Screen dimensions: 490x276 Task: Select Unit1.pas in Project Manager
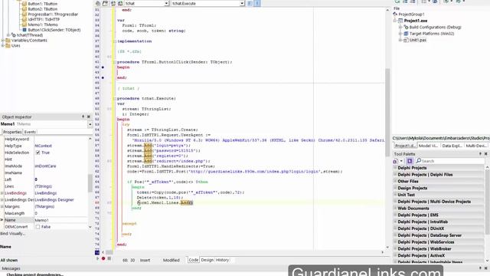tap(418, 40)
